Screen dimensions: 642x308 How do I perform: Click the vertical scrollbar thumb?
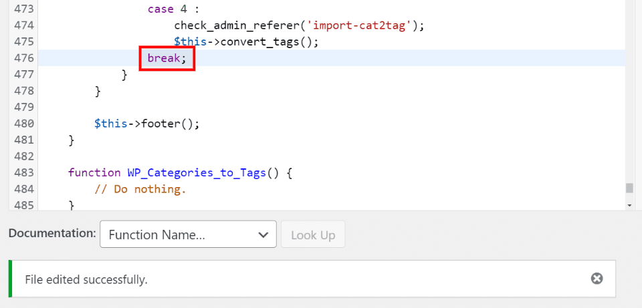629,188
